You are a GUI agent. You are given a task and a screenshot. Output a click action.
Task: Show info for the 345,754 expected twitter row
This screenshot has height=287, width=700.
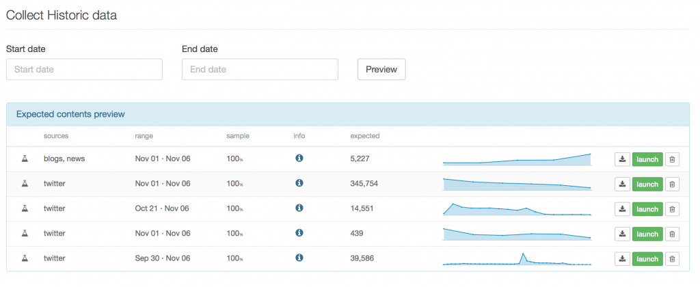click(299, 183)
